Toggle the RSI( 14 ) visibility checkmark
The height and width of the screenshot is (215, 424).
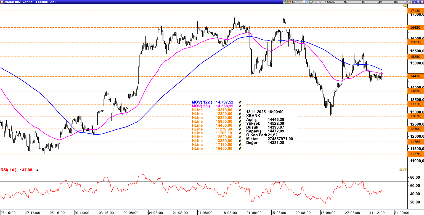point(38,170)
